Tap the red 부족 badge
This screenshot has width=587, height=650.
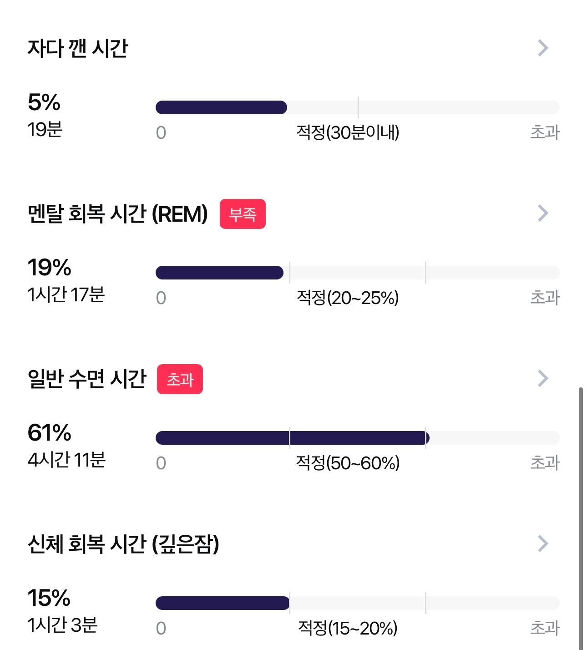tap(243, 214)
